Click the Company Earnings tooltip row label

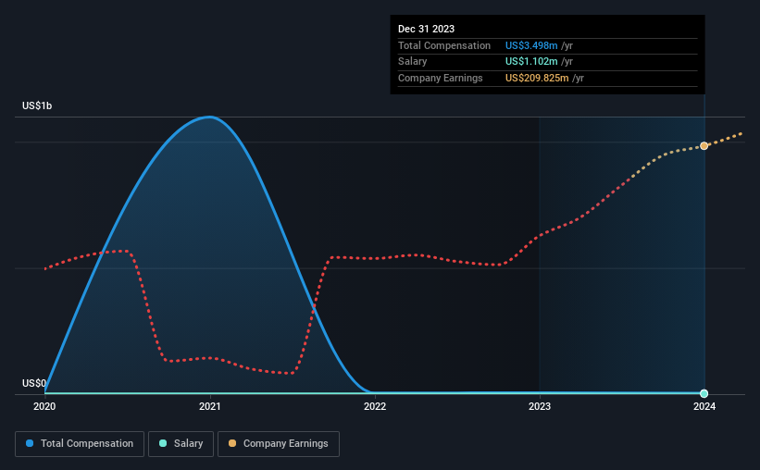click(440, 78)
